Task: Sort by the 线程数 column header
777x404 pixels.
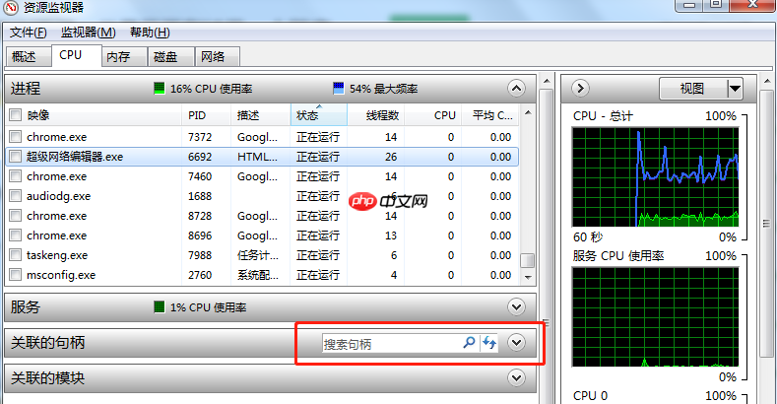Action: coord(375,115)
